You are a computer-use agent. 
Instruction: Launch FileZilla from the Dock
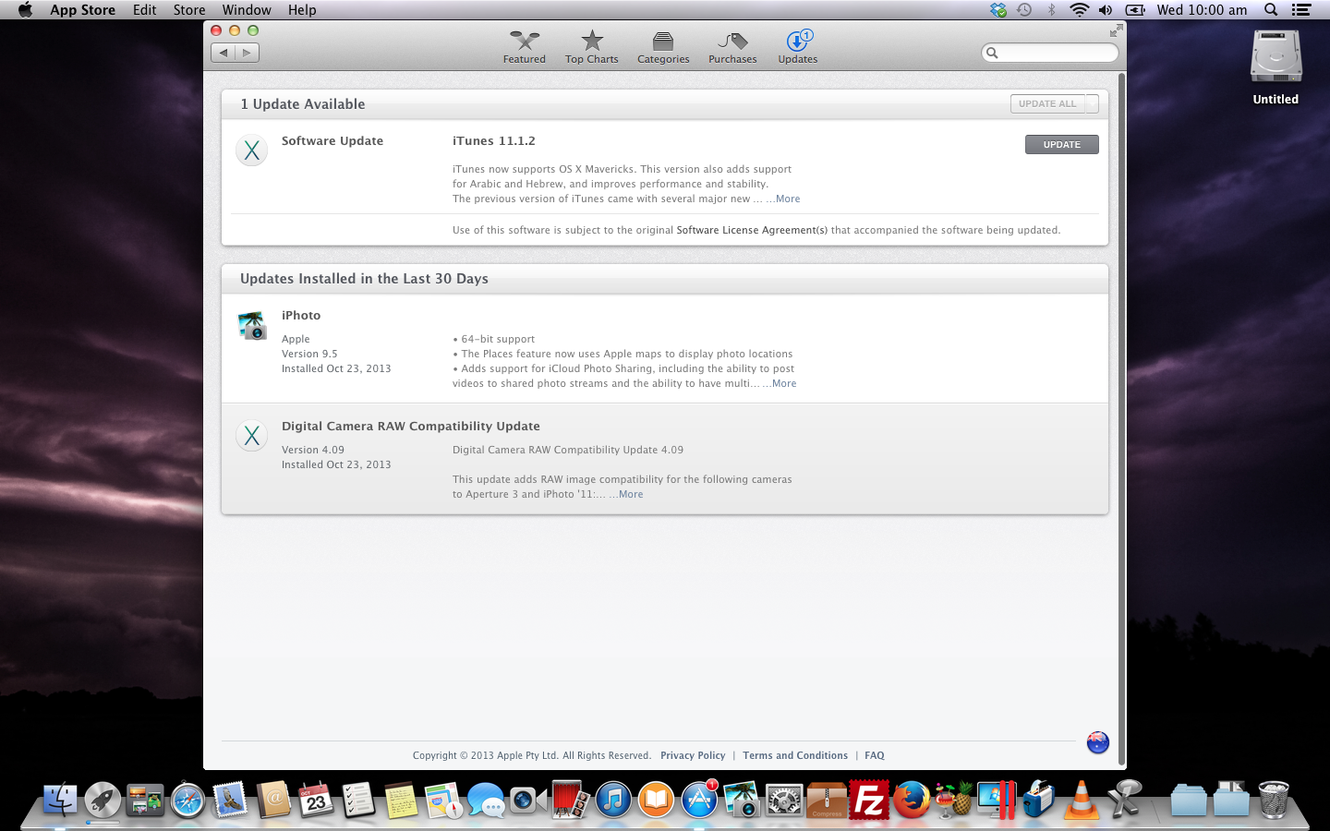[869, 800]
